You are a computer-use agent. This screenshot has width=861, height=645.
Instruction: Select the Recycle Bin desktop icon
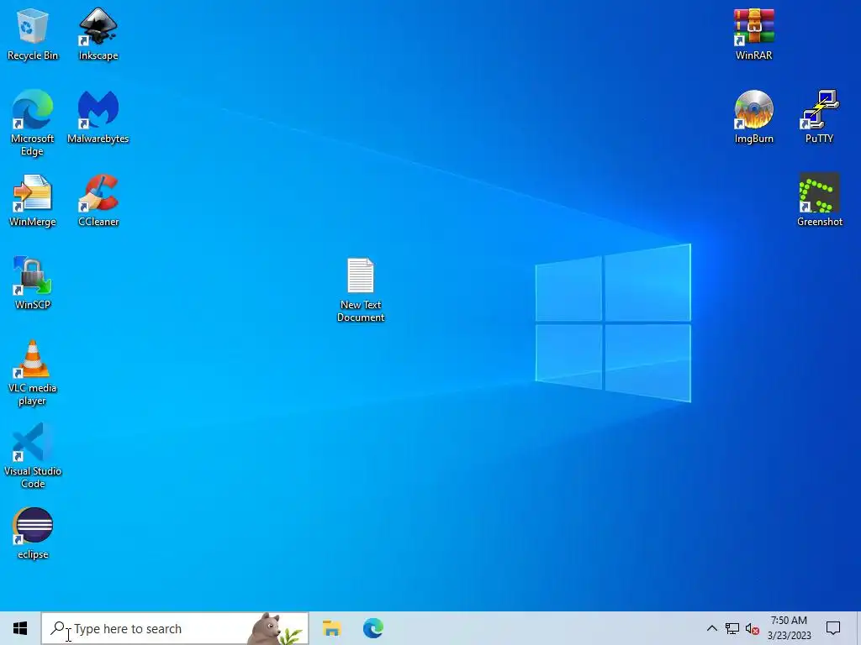pyautogui.click(x=33, y=34)
